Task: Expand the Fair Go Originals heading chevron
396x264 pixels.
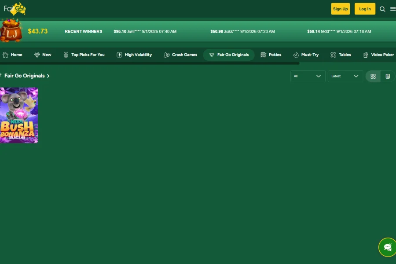Action: [x=48, y=76]
